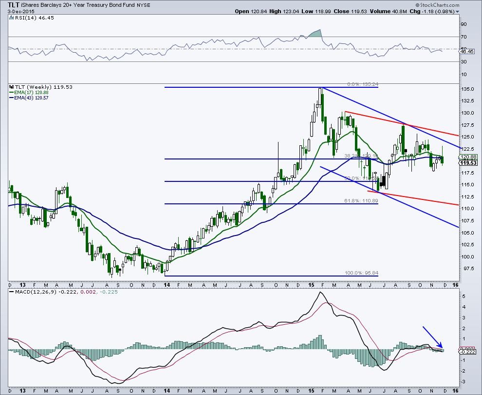Click the candlestick icon before TLT (Weekly)
This screenshot has height=395, width=482.
12,87
